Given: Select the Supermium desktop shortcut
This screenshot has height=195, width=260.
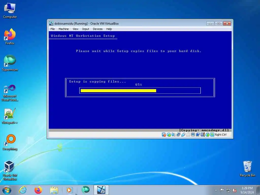Looking at the screenshot, I should tap(10, 63).
